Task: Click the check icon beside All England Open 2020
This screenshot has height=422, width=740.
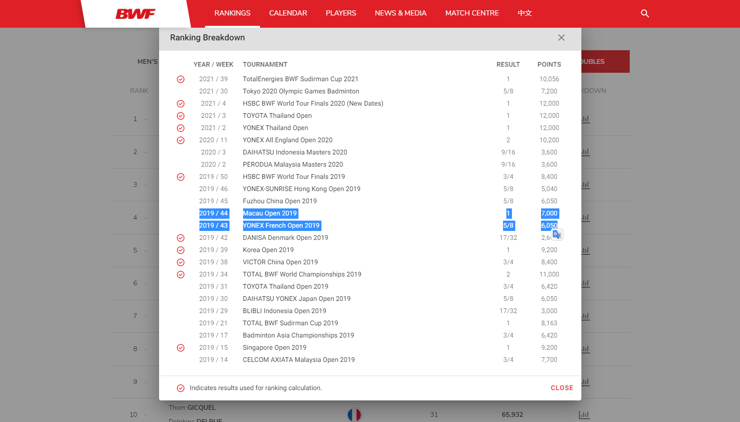Action: pyautogui.click(x=181, y=140)
